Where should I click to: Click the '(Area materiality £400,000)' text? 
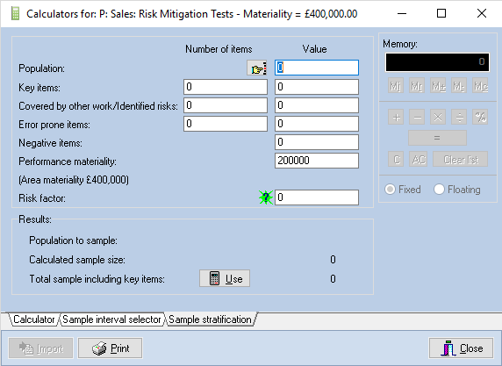(74, 180)
